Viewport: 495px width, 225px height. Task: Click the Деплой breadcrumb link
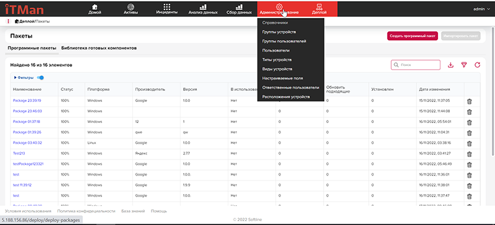pos(27,22)
